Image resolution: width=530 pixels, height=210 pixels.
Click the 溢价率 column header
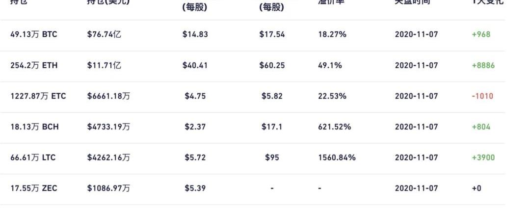[x=330, y=1]
